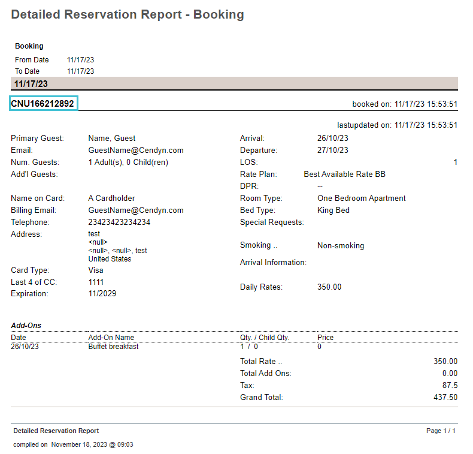This screenshot has height=454, width=473.
Task: Click the Card Type value Visa
Action: 96,270
